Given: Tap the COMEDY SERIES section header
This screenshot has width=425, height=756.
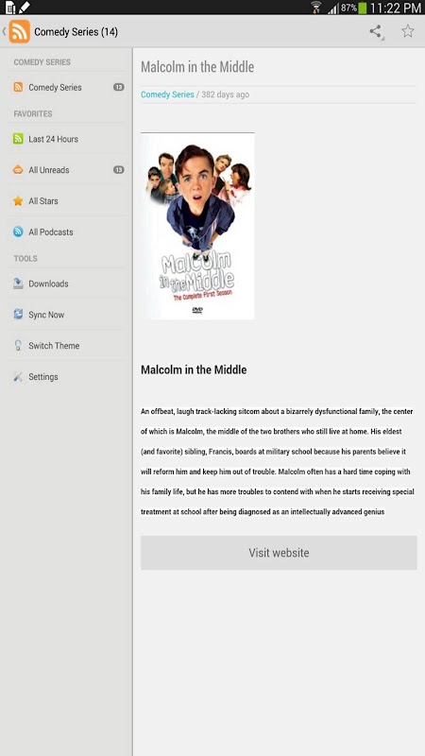Looking at the screenshot, I should [x=42, y=62].
